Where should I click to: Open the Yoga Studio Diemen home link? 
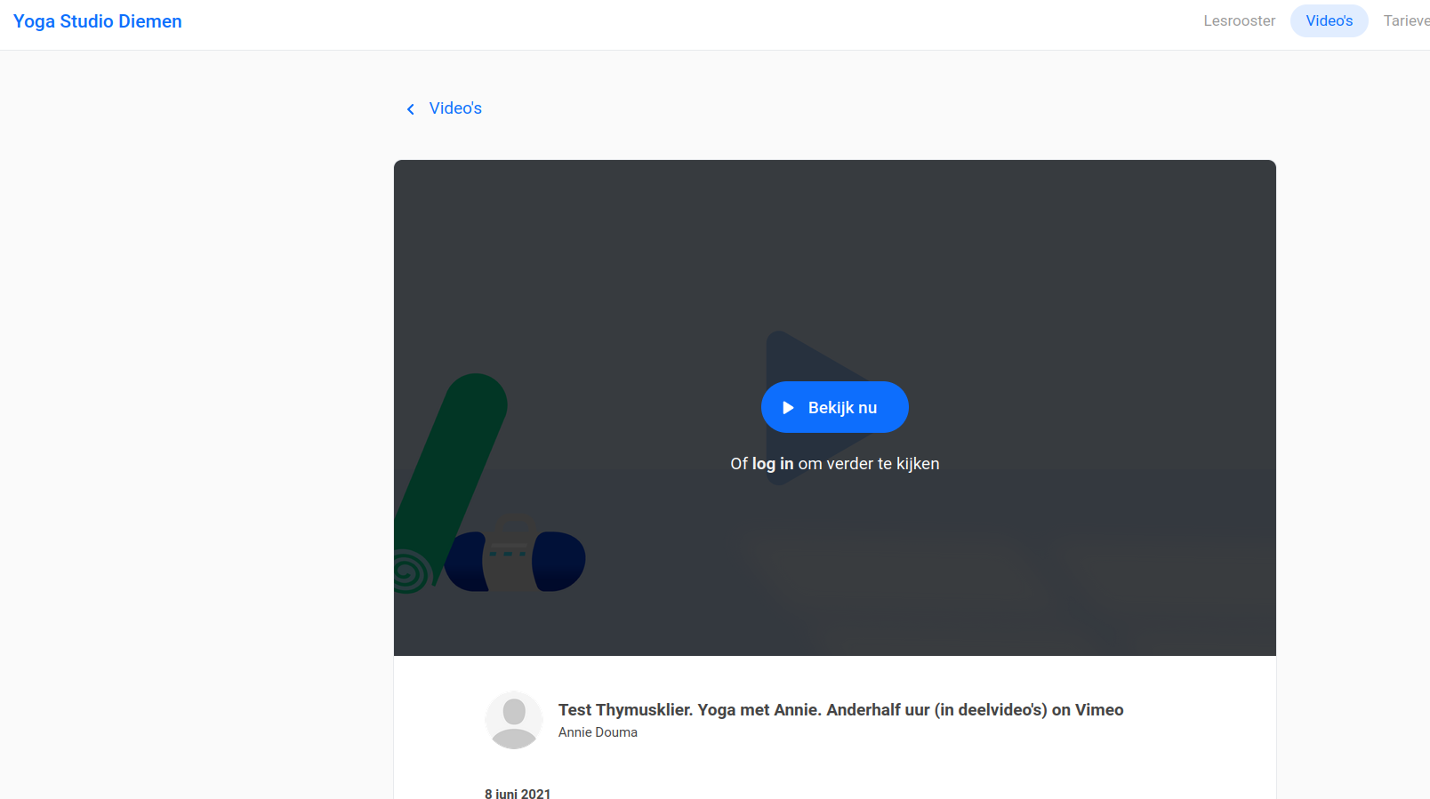pos(97,21)
